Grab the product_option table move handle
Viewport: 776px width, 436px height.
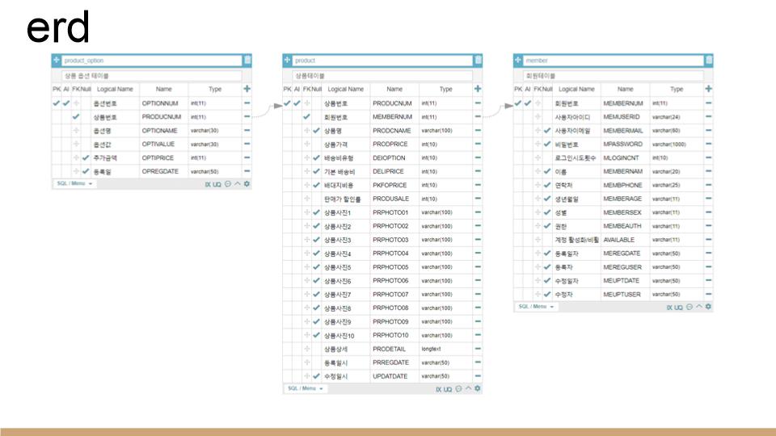click(57, 61)
